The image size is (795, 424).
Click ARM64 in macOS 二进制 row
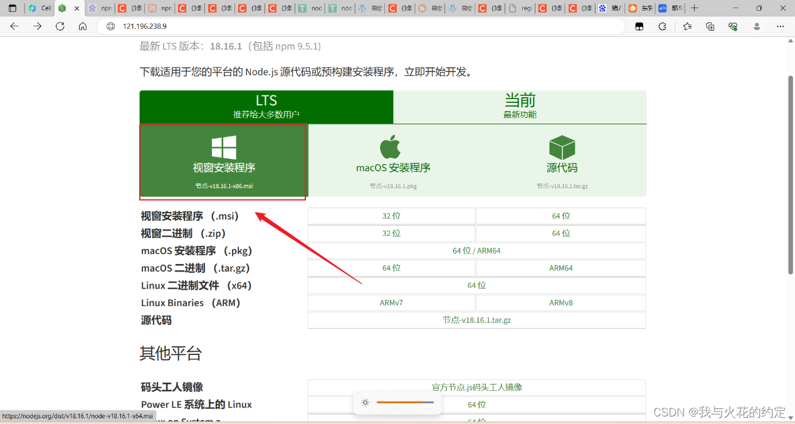561,268
